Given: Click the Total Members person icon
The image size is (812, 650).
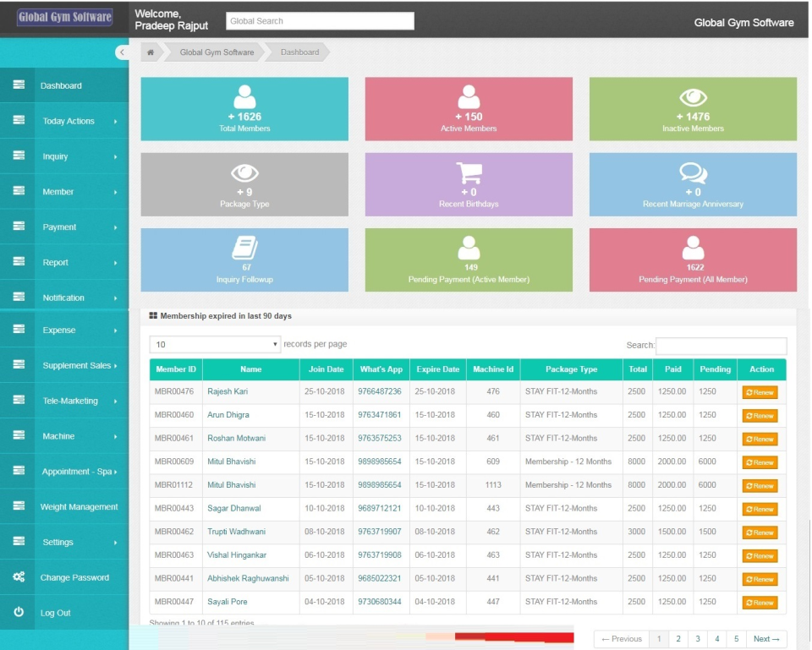Looking at the screenshot, I should [x=245, y=96].
